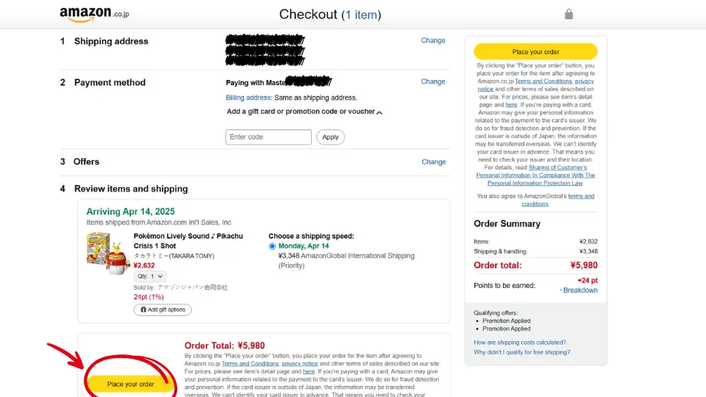Select Monday, Apr 14 shipping speed
706x397 pixels.
(273, 246)
